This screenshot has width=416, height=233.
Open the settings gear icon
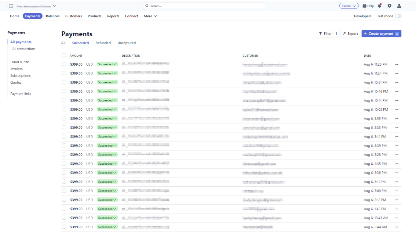tap(389, 6)
